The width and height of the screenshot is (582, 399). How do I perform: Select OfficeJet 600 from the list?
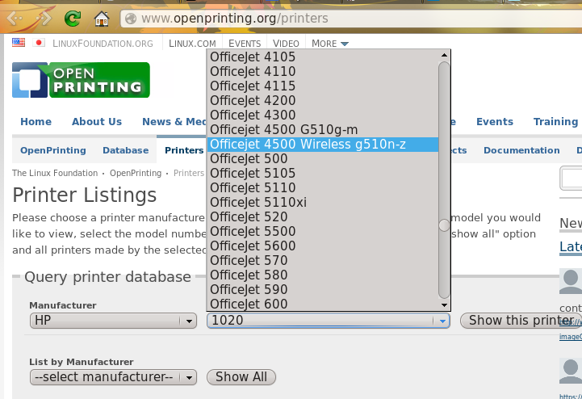pos(323,304)
